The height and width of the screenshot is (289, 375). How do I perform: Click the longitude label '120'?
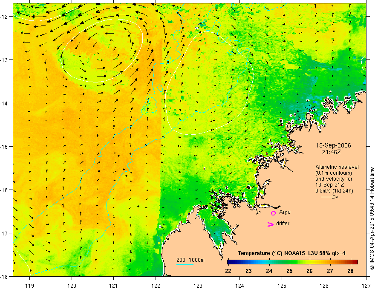(72, 286)
